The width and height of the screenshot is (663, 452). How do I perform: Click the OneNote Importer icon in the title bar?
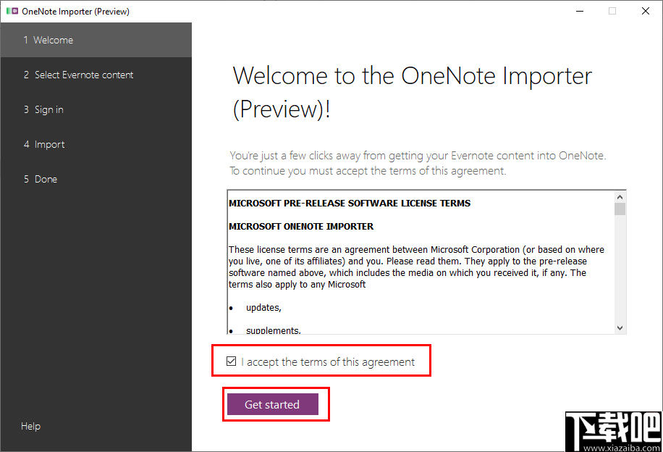(x=11, y=11)
